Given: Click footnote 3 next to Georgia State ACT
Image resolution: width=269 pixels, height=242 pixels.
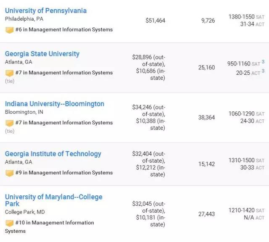Looking at the screenshot, I should pos(263,71).
